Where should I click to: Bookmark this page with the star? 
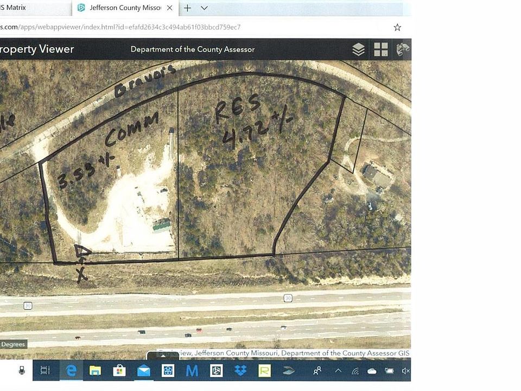tap(397, 27)
